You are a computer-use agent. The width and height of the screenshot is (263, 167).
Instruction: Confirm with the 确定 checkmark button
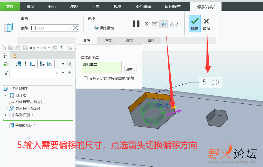[195, 23]
